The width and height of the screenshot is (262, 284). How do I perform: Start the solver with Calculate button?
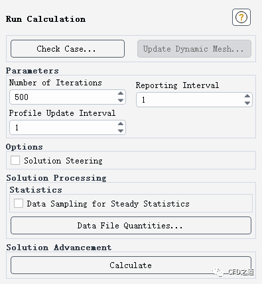(131, 265)
